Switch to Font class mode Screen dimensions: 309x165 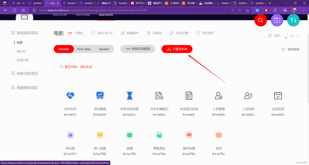click(x=84, y=49)
